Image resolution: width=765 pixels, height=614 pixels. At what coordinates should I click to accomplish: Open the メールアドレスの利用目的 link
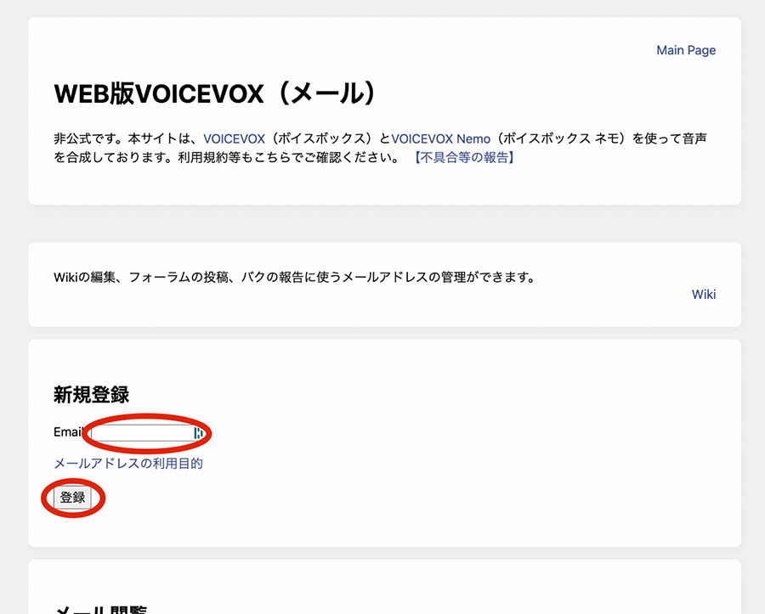click(x=127, y=463)
